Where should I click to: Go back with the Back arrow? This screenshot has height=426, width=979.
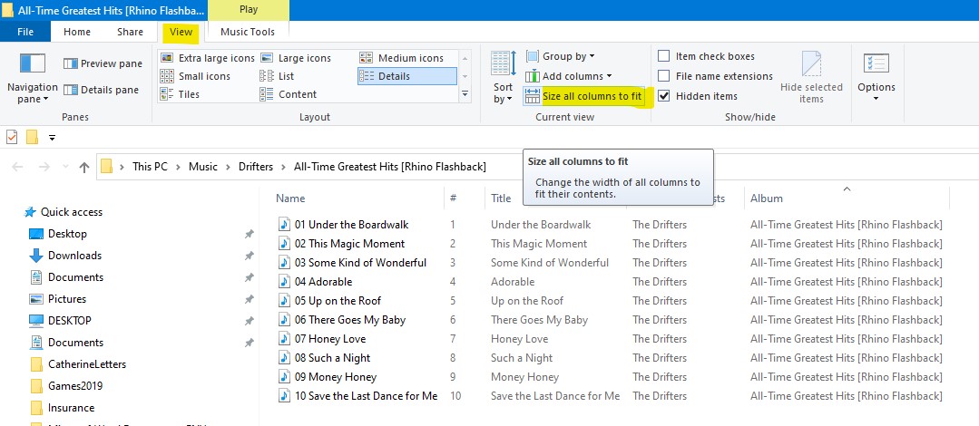pos(17,167)
